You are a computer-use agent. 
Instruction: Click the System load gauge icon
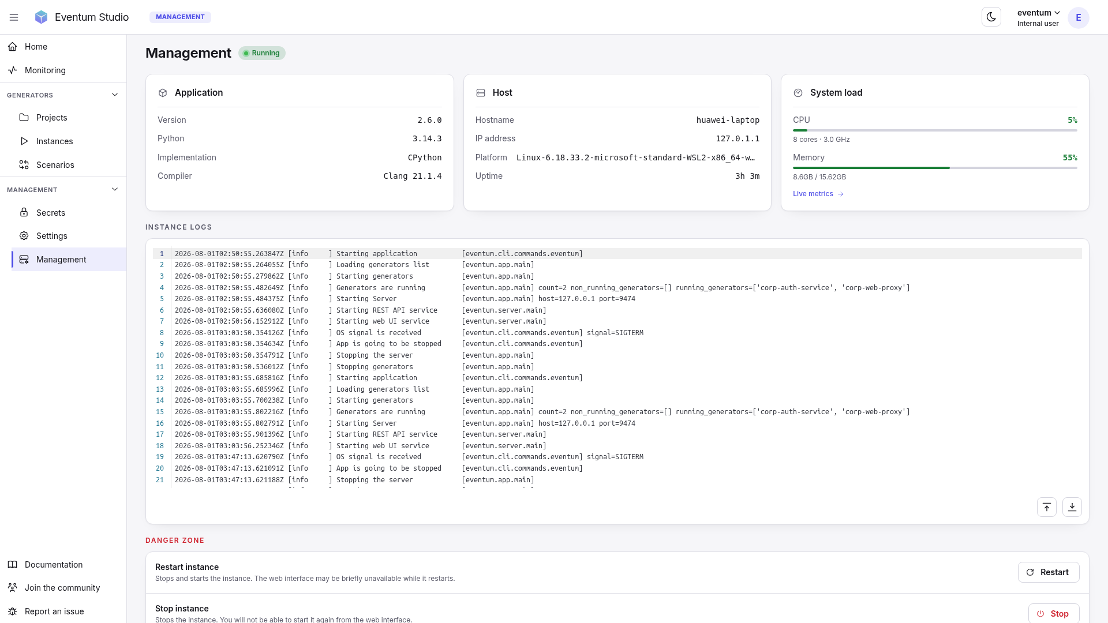[798, 93]
